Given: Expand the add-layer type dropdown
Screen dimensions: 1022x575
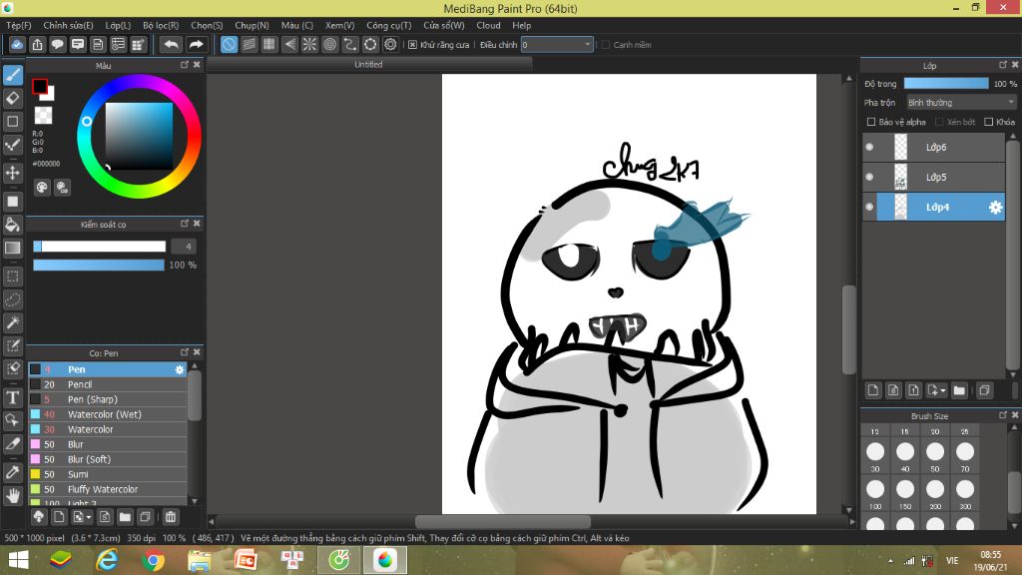Looking at the screenshot, I should click(942, 391).
